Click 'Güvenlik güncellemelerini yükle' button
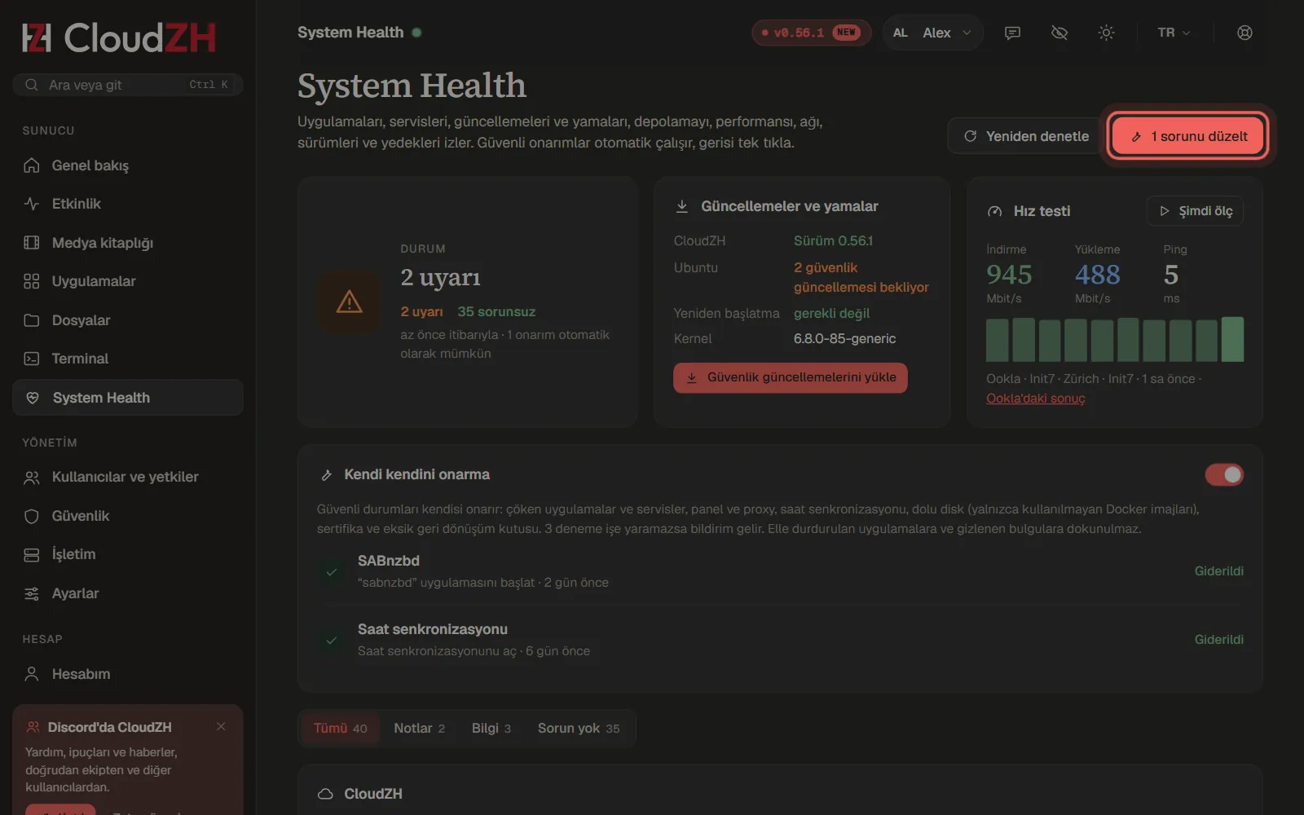 [791, 377]
